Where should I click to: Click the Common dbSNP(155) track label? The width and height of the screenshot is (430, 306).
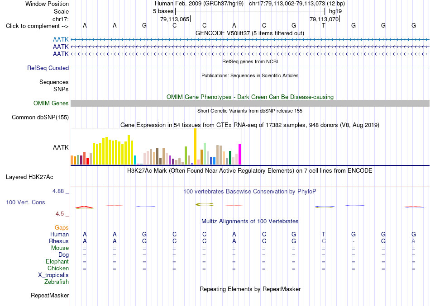coord(40,117)
